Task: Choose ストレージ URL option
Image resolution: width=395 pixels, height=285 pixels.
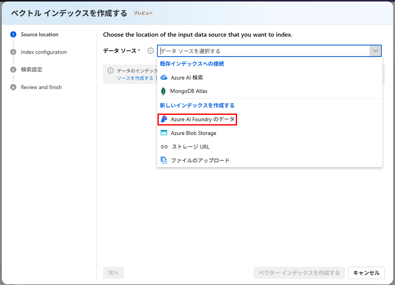Action: tap(269, 147)
